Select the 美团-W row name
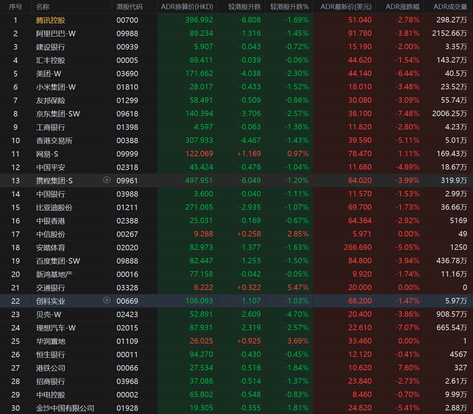Viewport: 473px width, 414px height. (x=48, y=74)
